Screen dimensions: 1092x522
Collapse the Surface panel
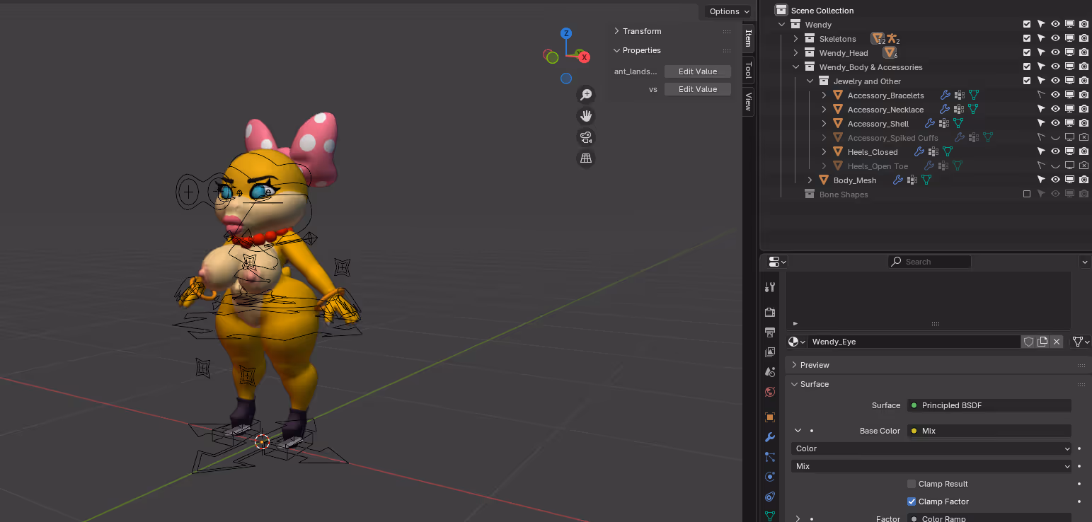point(793,384)
